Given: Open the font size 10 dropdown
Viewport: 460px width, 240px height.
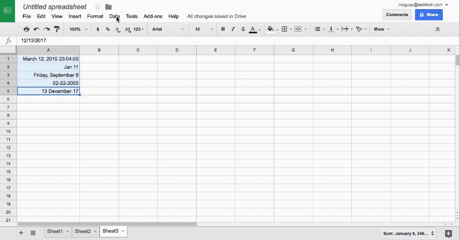Looking at the screenshot, I should (x=204, y=29).
